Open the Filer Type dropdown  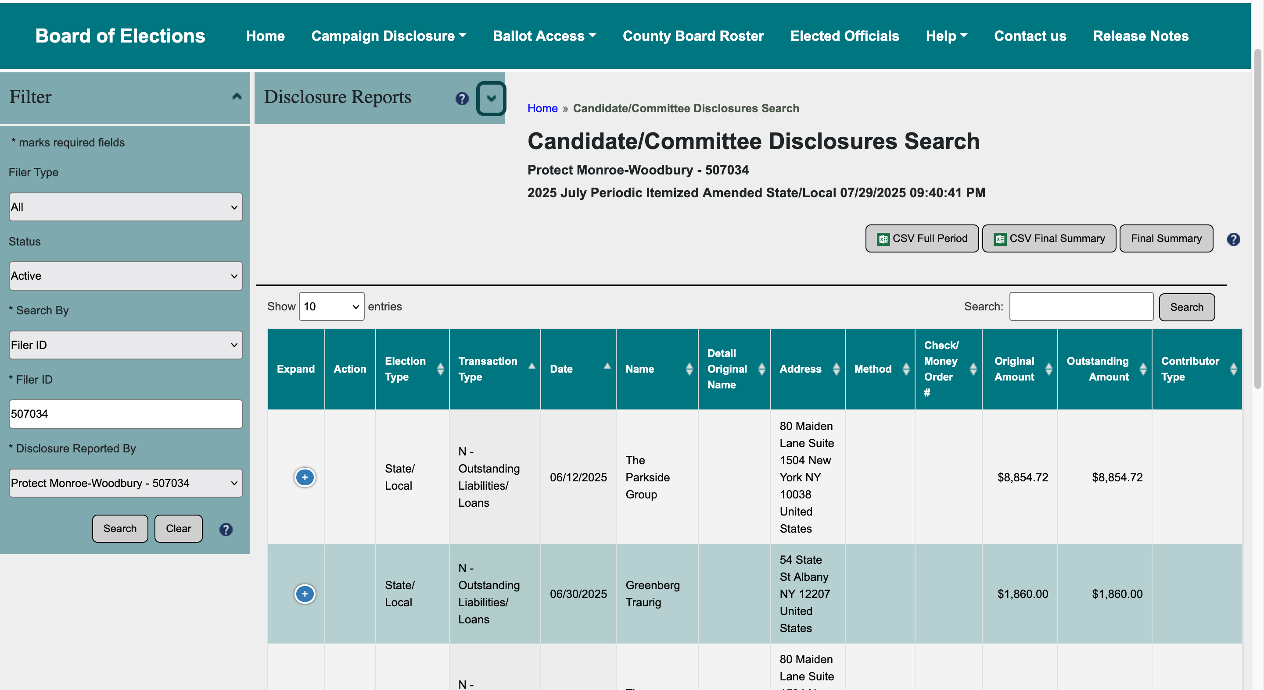(126, 207)
